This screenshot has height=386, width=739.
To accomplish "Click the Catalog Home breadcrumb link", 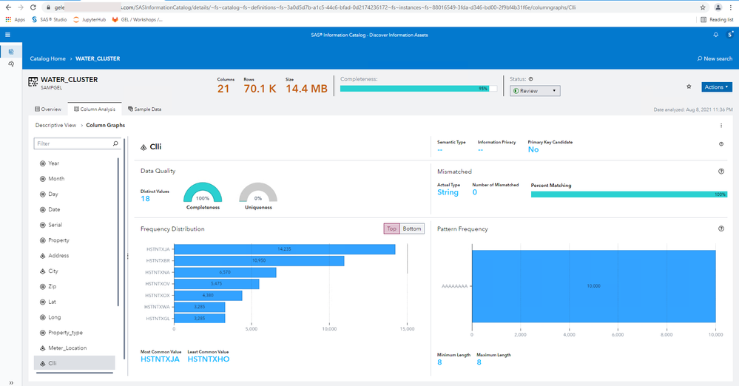I will (x=47, y=58).
